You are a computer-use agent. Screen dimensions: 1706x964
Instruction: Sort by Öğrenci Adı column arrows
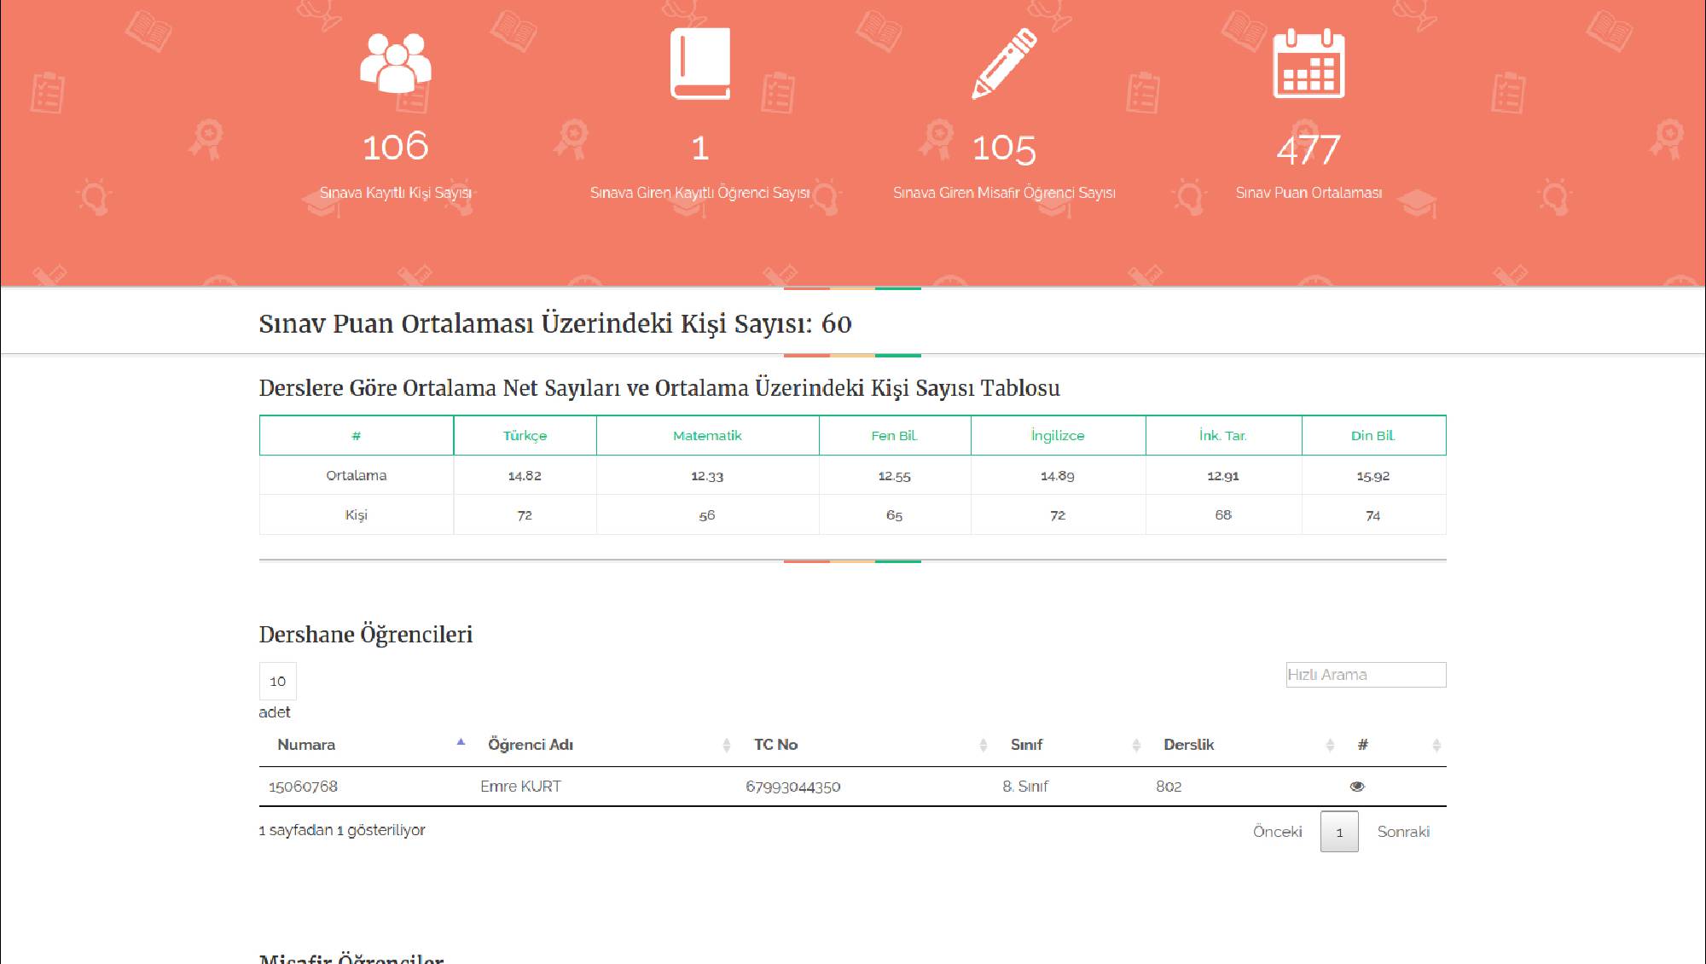click(727, 745)
